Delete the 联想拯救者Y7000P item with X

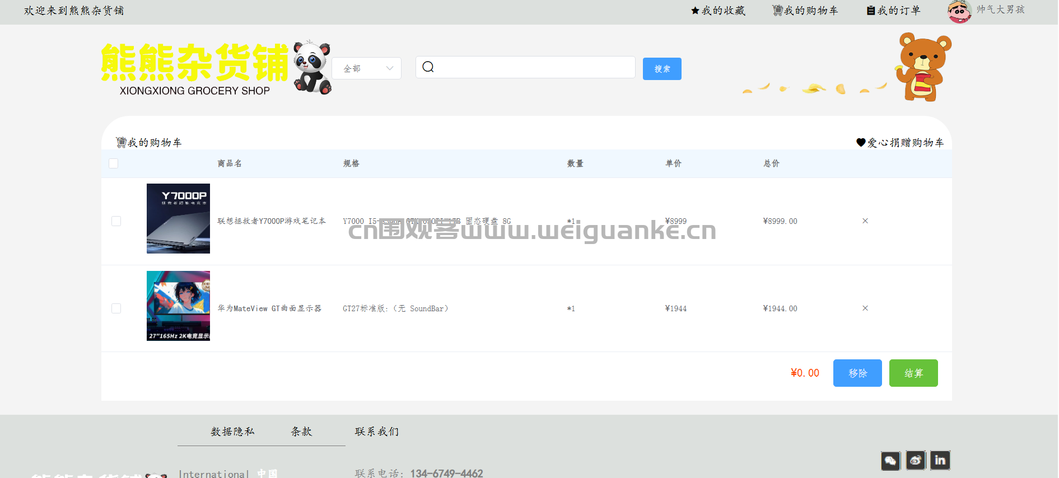click(865, 221)
